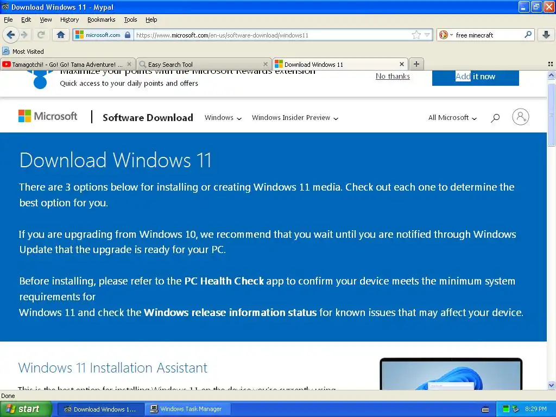Click the padlock site security icon
This screenshot has height=417, width=556.
(x=128, y=35)
